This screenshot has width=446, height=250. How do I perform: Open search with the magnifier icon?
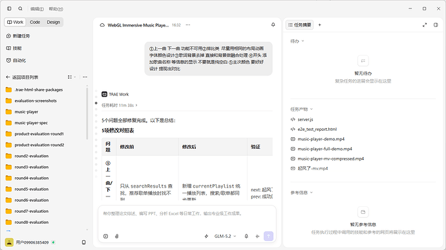20,8
